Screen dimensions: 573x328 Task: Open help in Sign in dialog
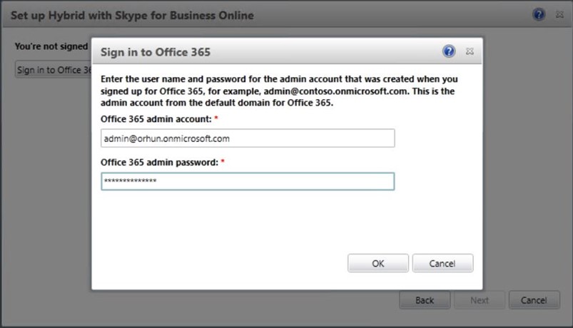click(x=449, y=51)
